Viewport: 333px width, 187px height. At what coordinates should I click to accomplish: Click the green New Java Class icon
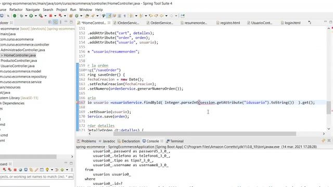76,16
